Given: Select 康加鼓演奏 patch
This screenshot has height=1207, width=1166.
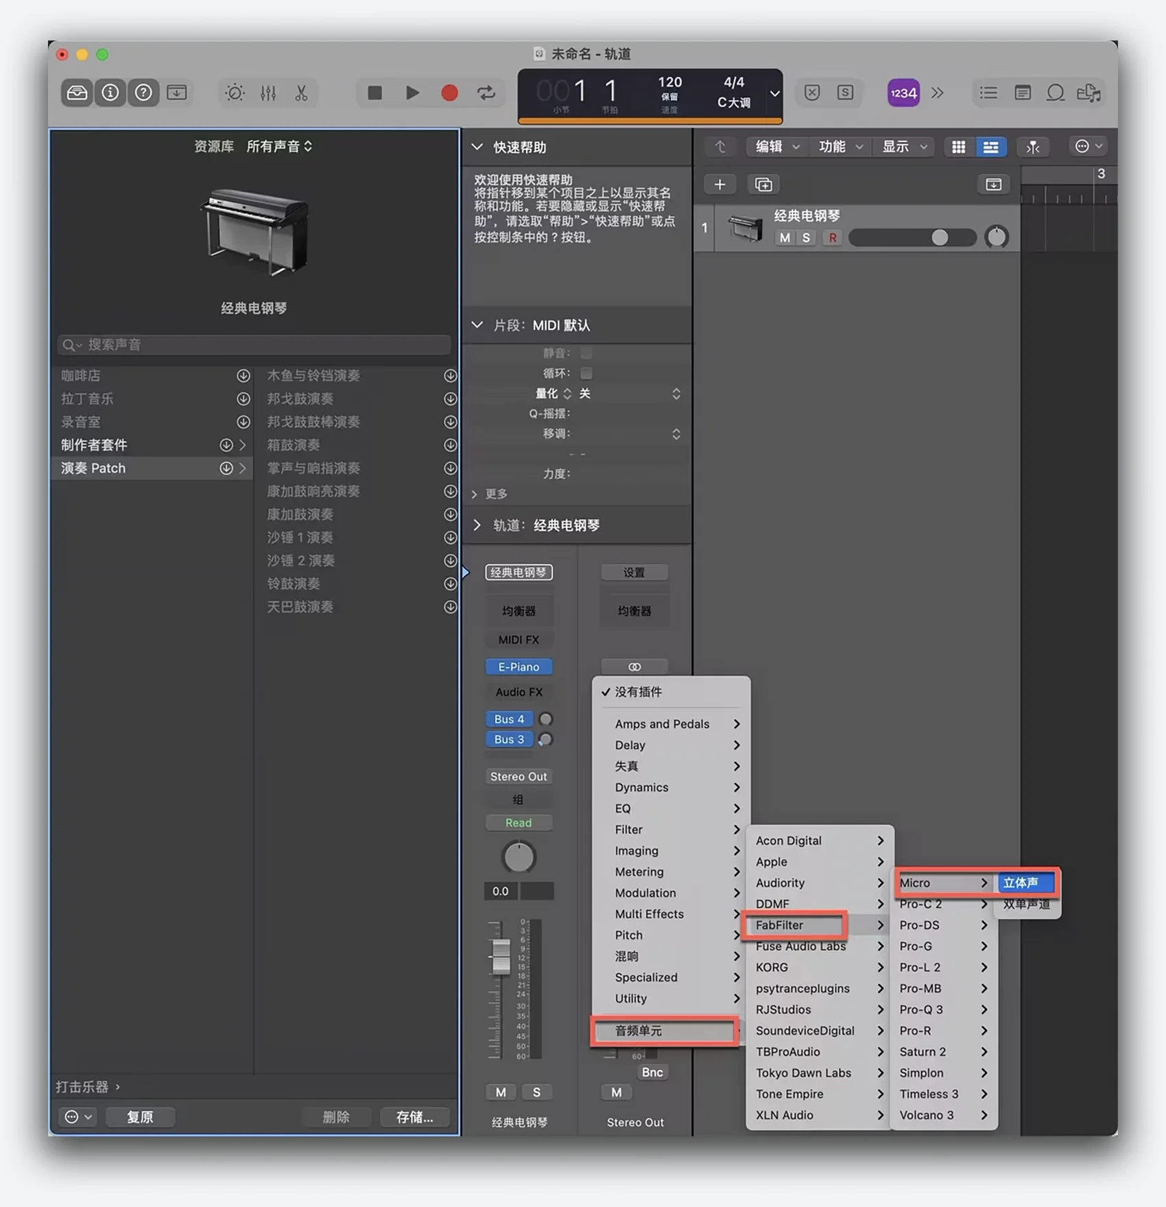Looking at the screenshot, I should click(x=300, y=514).
